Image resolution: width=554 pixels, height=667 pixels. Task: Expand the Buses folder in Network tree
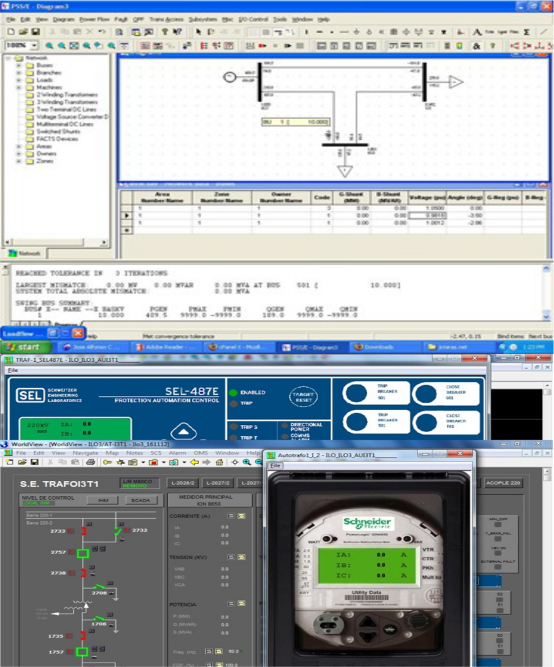(19, 66)
